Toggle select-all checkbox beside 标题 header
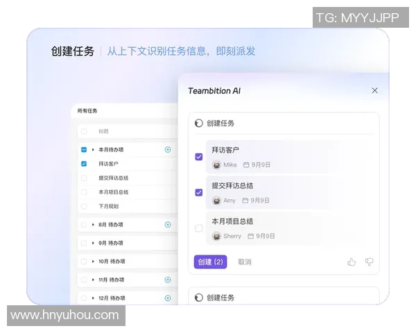 click(x=84, y=131)
